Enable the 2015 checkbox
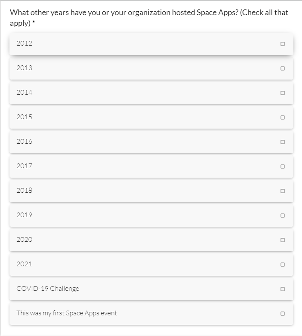 pos(282,117)
